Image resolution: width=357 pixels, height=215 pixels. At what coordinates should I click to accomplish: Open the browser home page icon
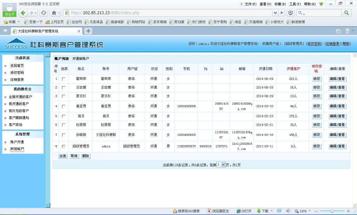[54, 13]
